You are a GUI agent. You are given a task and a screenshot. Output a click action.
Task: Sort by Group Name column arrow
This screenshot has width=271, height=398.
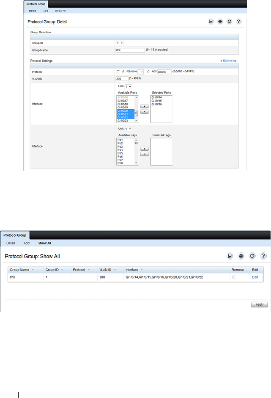[33, 270]
